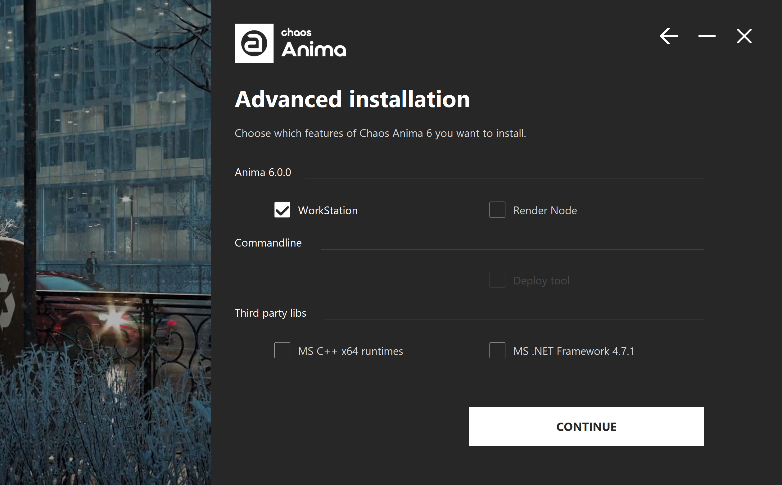Click the 'WorkStation' label text
Image resolution: width=782 pixels, height=485 pixels.
(328, 211)
